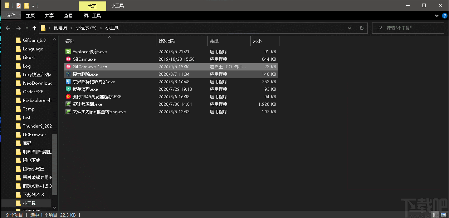449x218 pixels.
Task: Click the Properties icon in quick access toolbar
Action: click(19, 5)
